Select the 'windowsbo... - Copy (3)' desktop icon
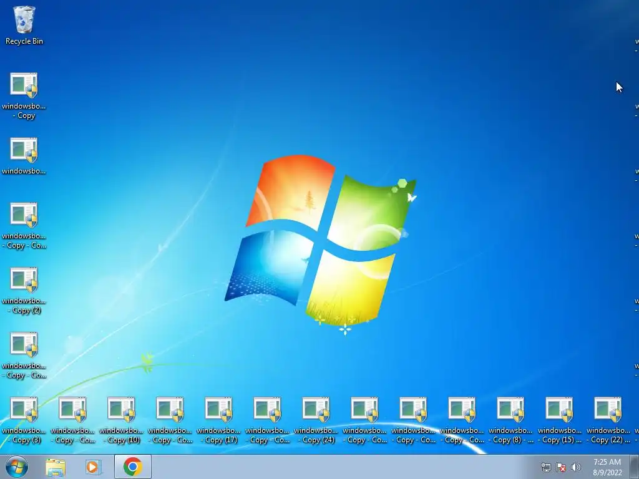 pos(24,420)
